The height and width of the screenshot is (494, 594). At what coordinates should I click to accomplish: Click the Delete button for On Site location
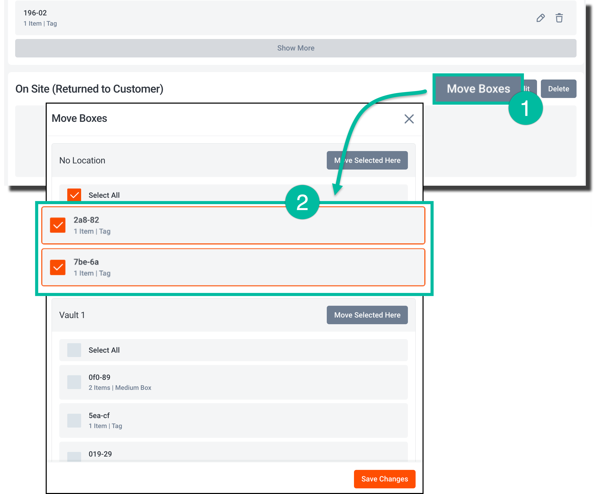pos(558,89)
